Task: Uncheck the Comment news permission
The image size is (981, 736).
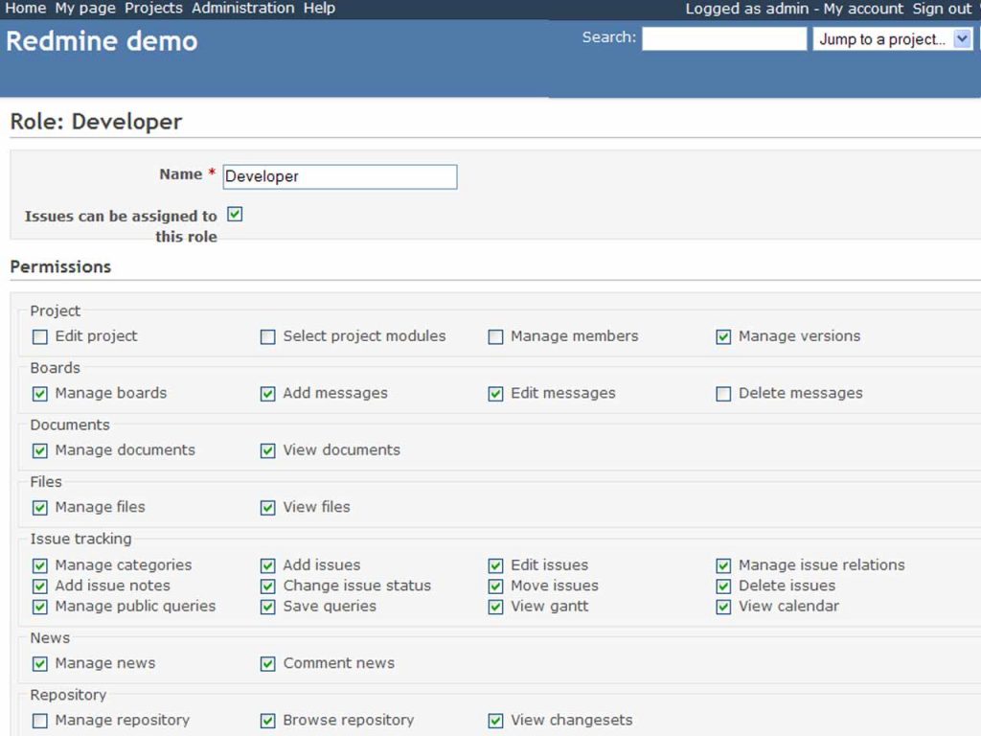Action: 267,662
